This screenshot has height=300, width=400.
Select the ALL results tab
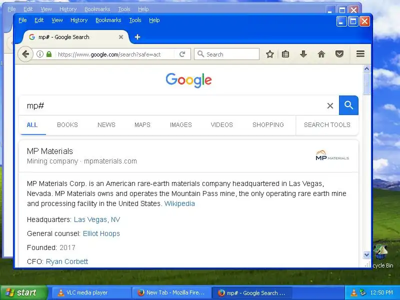click(x=32, y=125)
